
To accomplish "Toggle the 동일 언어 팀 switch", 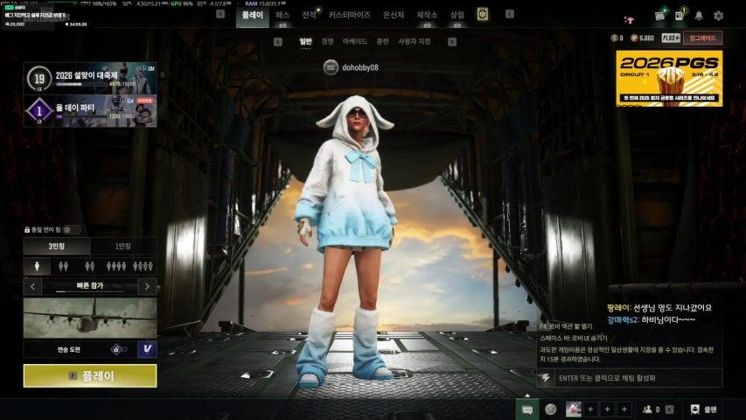I will [71, 230].
